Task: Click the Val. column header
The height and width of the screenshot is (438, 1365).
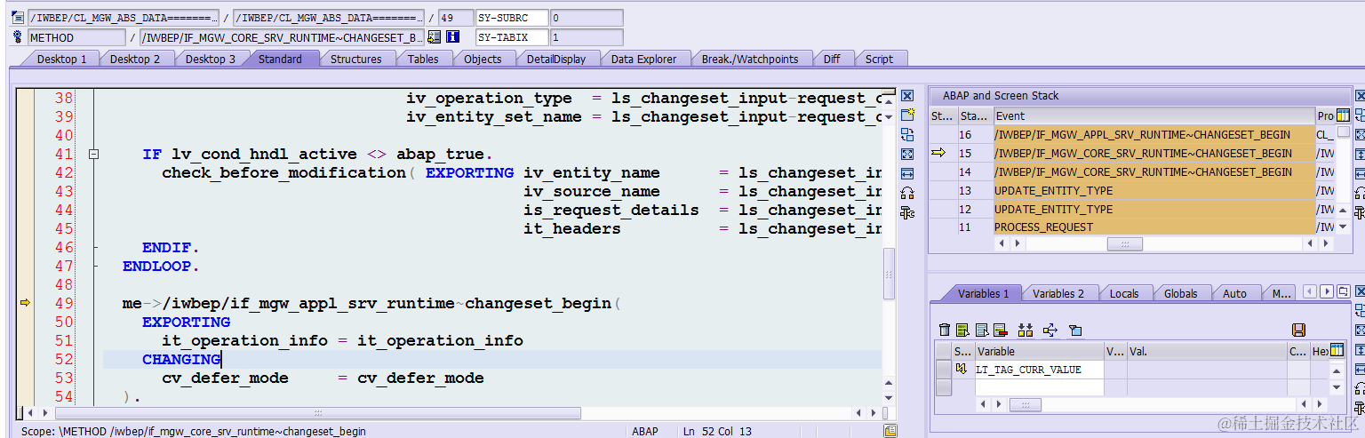Action: click(x=1206, y=351)
